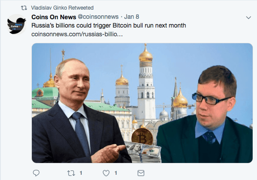Send tweet via the envelope message icon
This screenshot has width=257, height=180.
pos(141,173)
